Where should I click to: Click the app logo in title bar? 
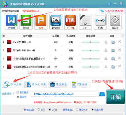coord(5,4)
